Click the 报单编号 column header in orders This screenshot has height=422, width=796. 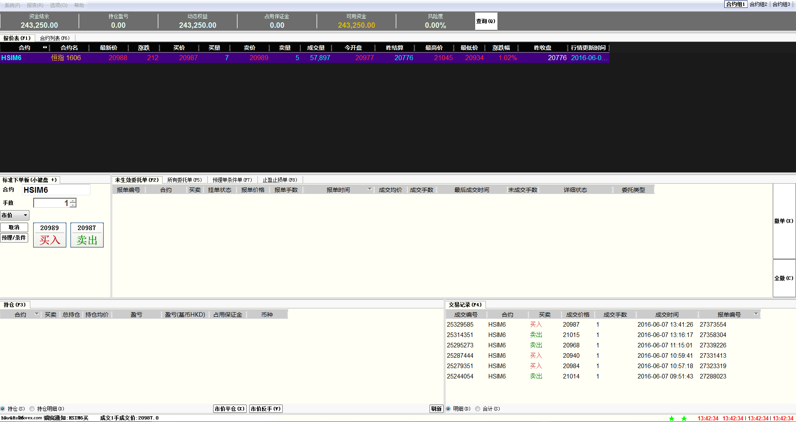pos(129,190)
